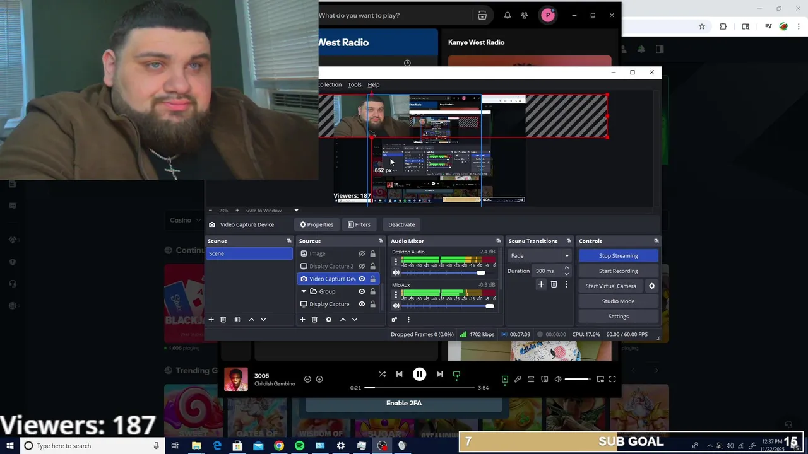This screenshot has width=808, height=454.
Task: Show the hidden Display Capture 2 source
Action: (x=362, y=266)
